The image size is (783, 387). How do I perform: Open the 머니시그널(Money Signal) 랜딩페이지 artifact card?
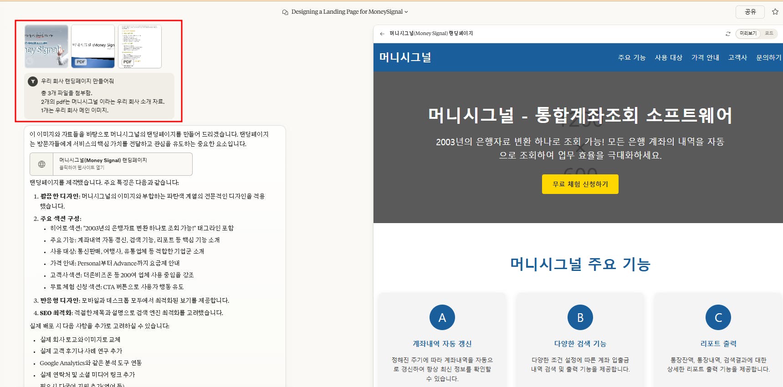pos(111,164)
